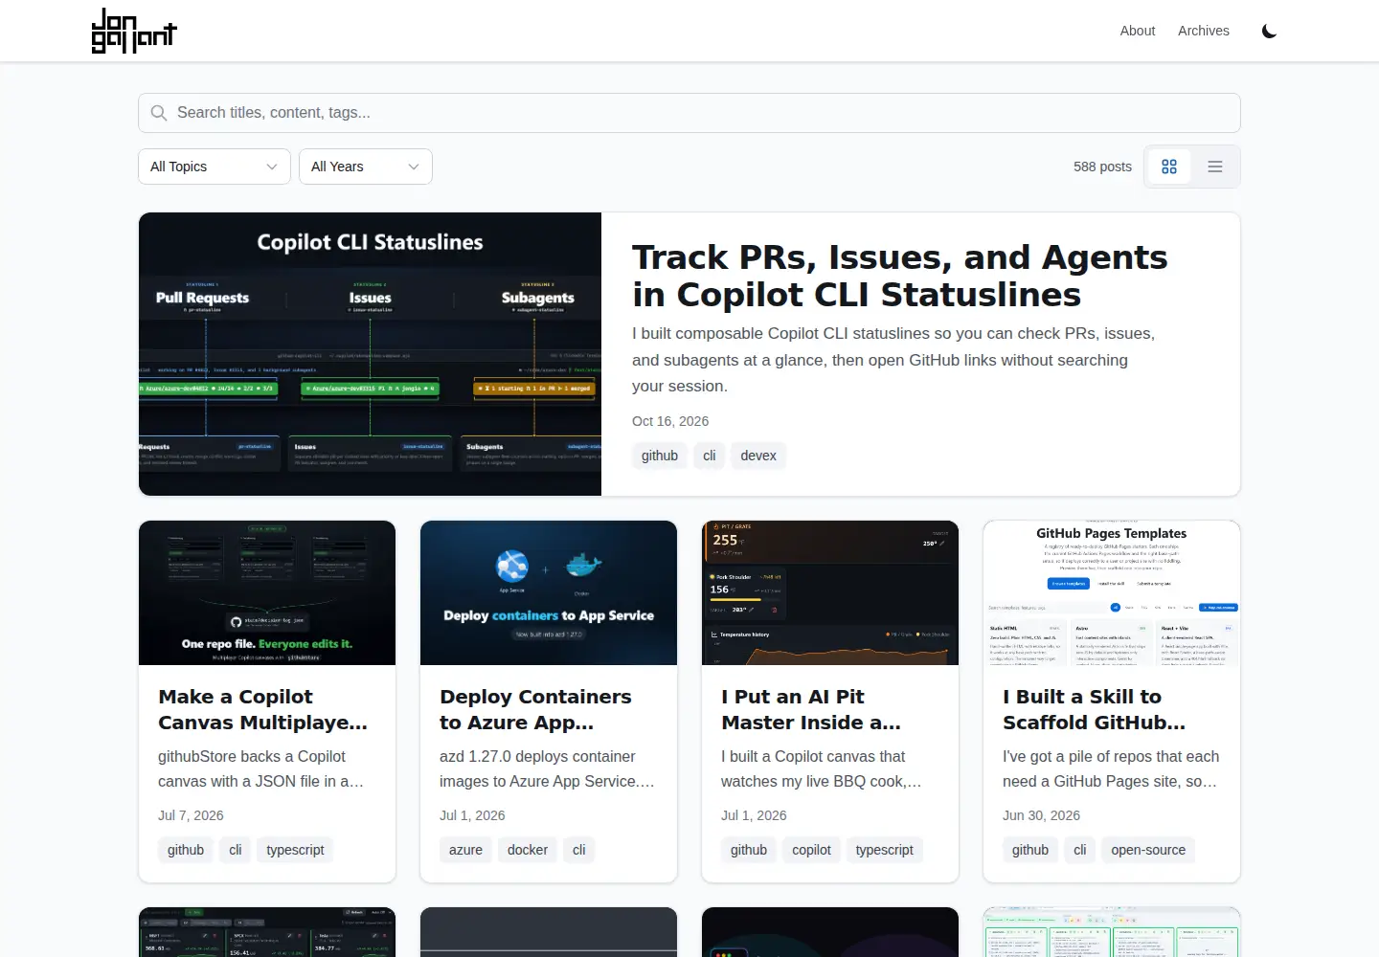Viewport: 1379px width, 957px height.
Task: Click the GitHub Pages Templates thumbnail
Action: 1112,592
